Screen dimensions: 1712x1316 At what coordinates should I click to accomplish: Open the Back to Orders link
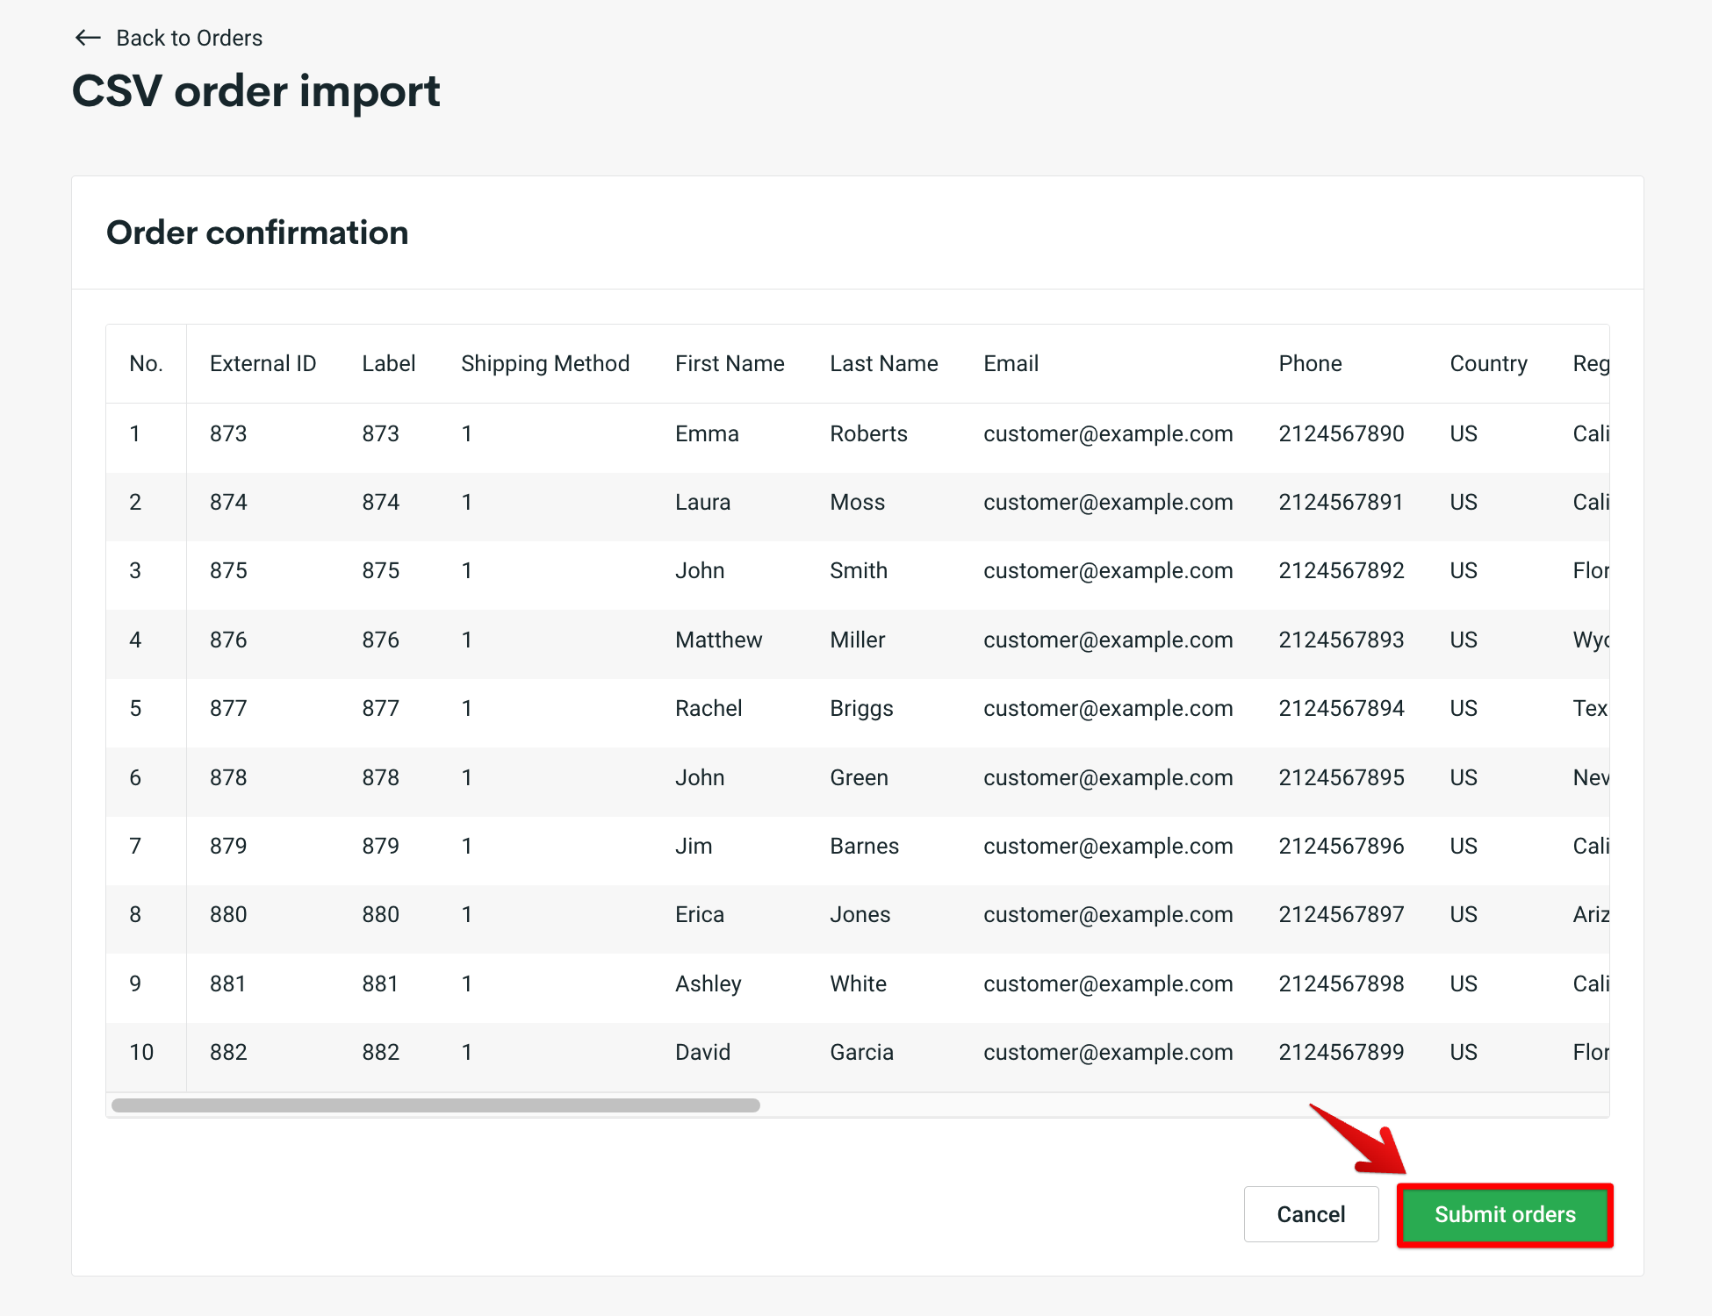(188, 38)
